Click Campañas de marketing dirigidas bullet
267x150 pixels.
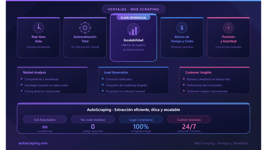[x=126, y=85]
